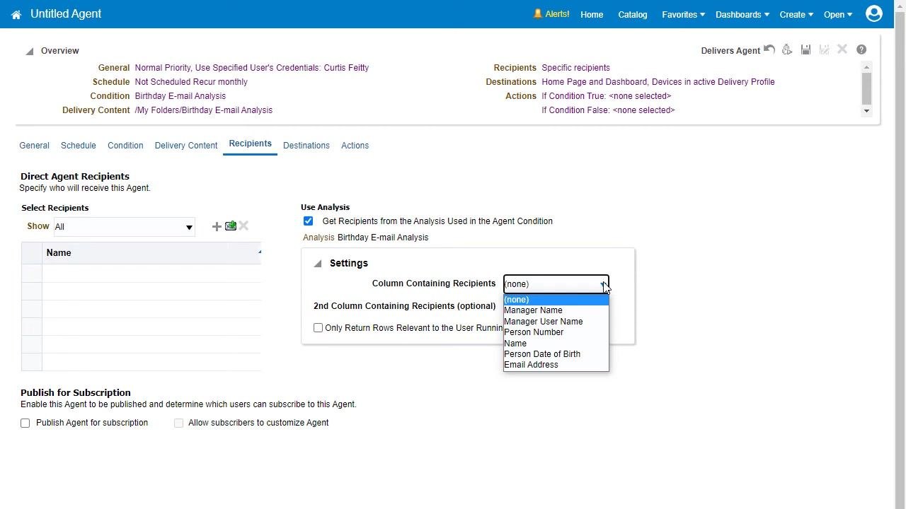Switch to the Schedule tab
The width and height of the screenshot is (906, 509).
pos(79,146)
